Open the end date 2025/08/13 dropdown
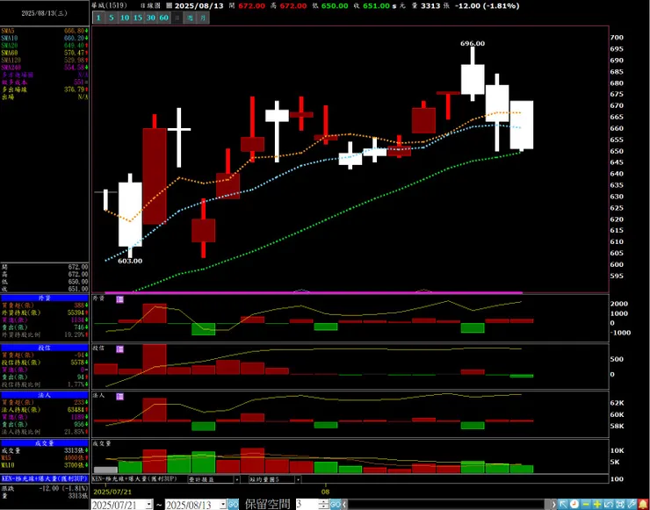The height and width of the screenshot is (510, 650). coord(224,505)
